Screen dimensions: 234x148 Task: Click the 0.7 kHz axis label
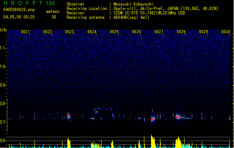(x=3, y=122)
